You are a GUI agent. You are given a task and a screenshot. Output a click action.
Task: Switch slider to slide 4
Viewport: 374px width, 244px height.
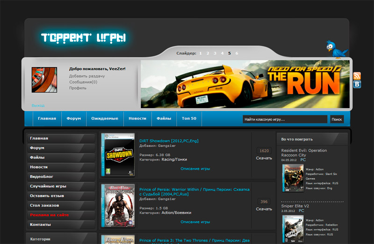tap(222, 53)
